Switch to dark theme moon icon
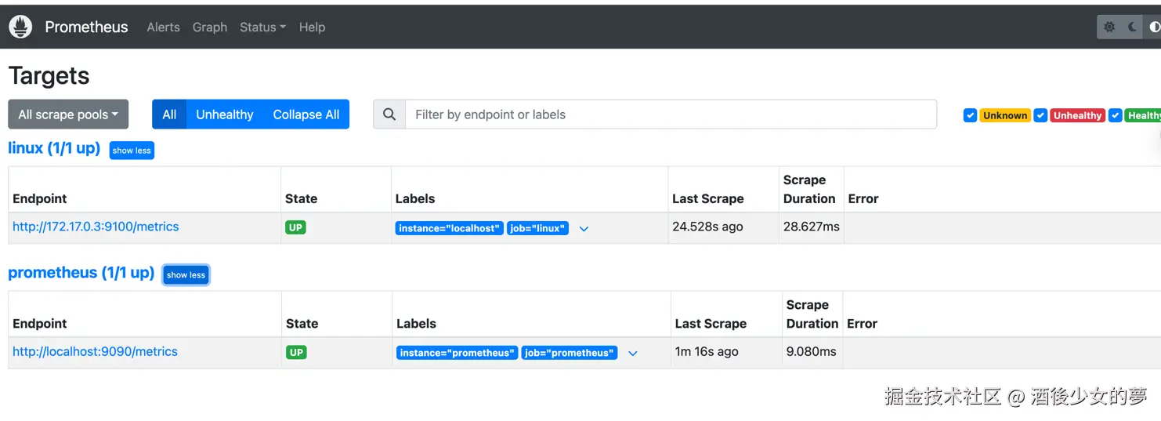Image resolution: width=1161 pixels, height=421 pixels. [1133, 27]
